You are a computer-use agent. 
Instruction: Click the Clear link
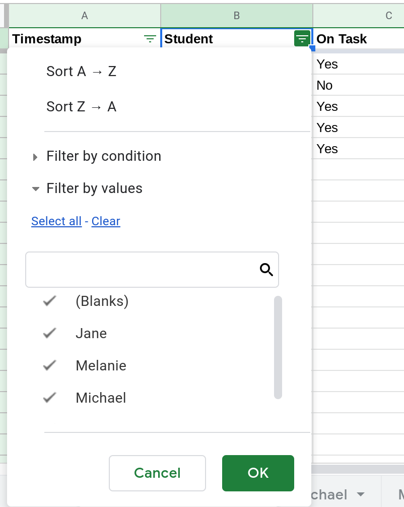[106, 221]
